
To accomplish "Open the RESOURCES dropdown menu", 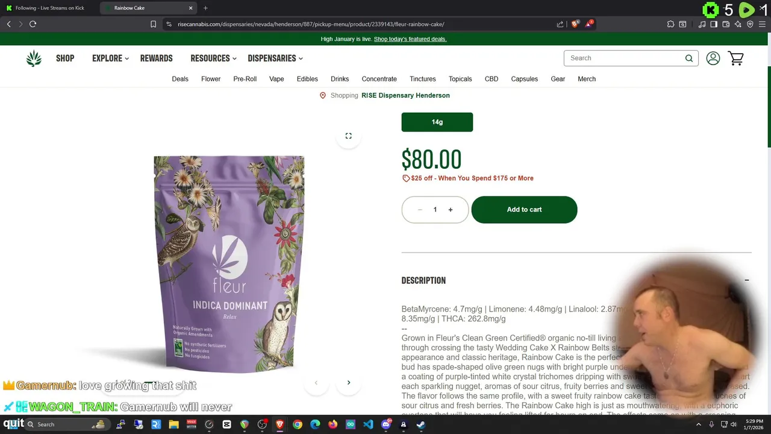I will tap(213, 58).
